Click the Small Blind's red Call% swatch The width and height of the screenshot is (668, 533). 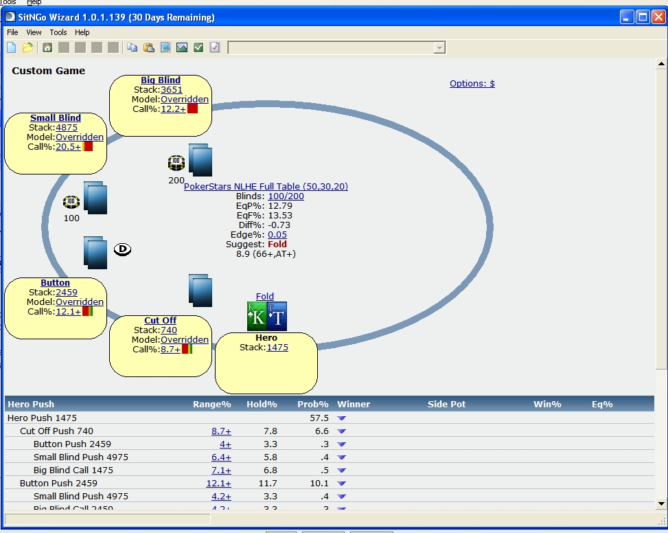pos(88,146)
